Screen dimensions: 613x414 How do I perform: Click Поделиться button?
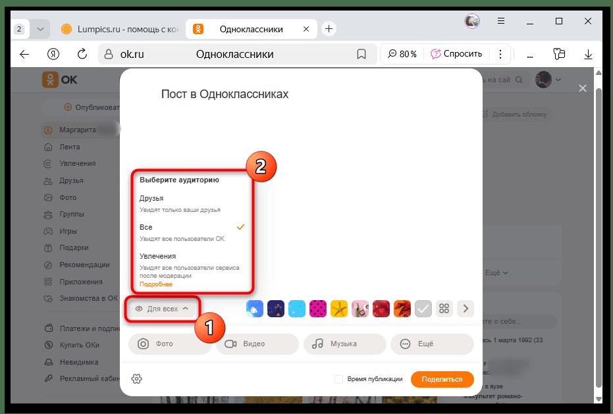point(442,379)
